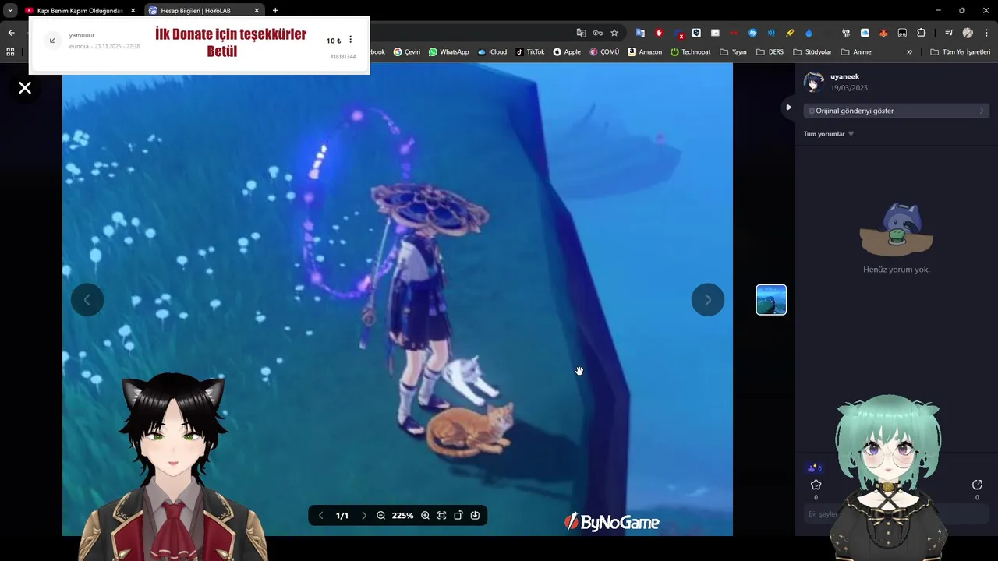Select the image thumbnail beside the side panel
The height and width of the screenshot is (561, 998).
tap(771, 300)
